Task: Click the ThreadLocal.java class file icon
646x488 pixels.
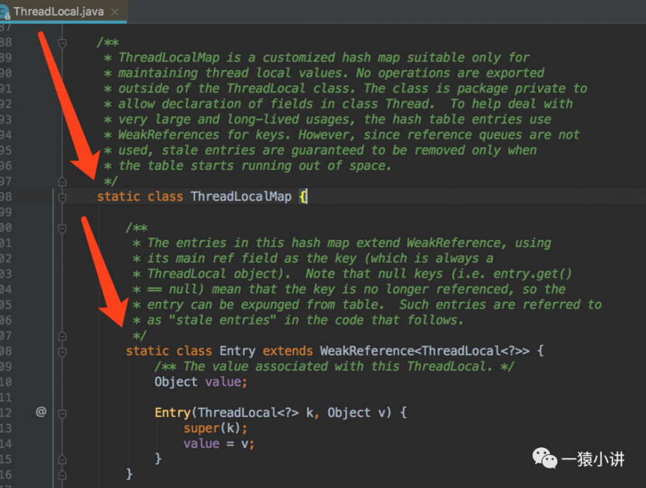Action: coord(5,12)
